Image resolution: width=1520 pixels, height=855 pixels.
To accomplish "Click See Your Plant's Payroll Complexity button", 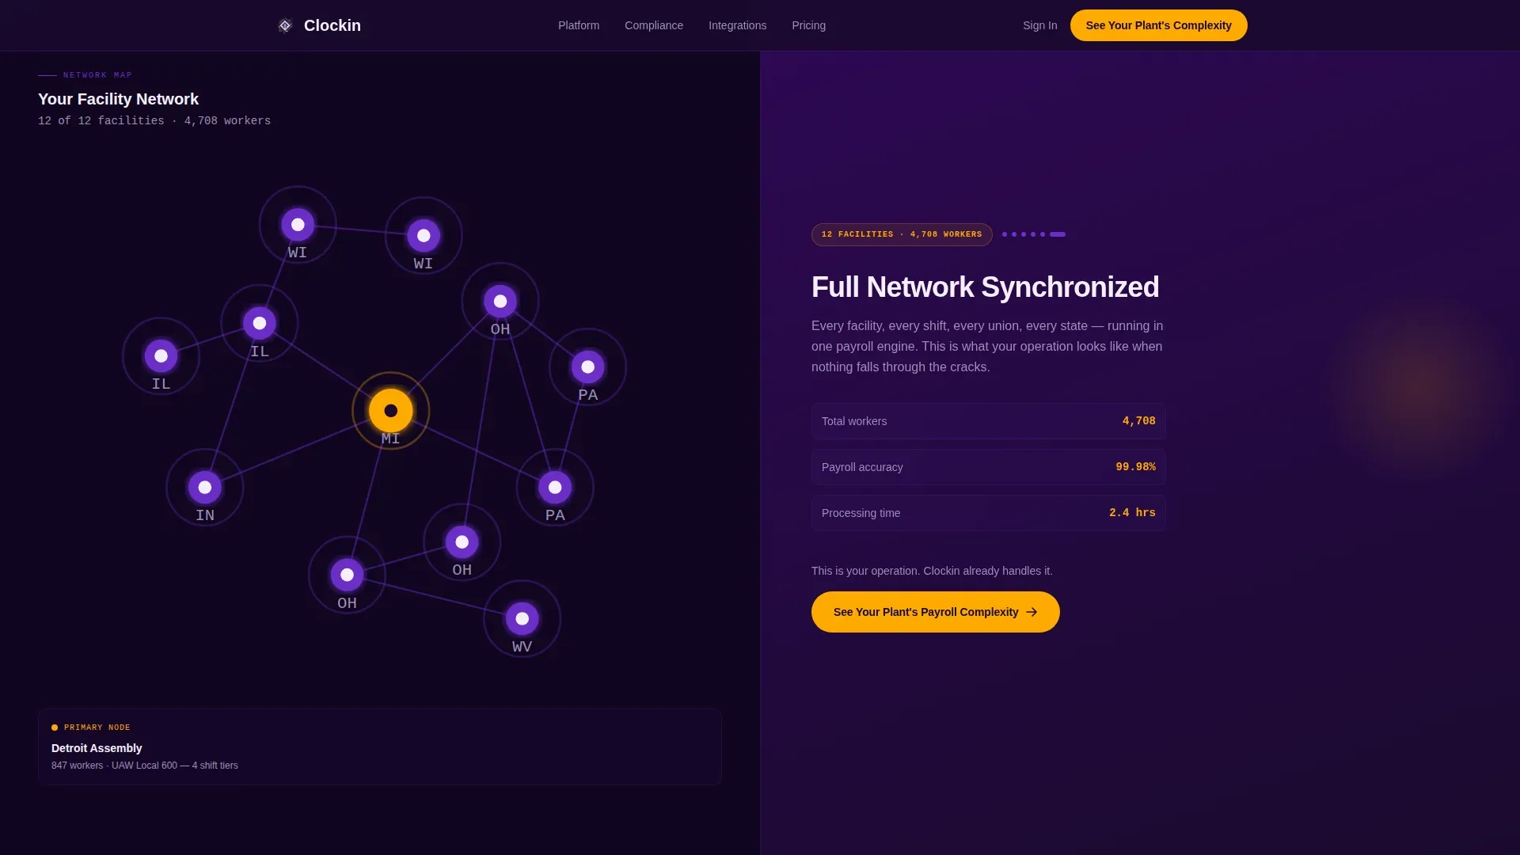I will (935, 612).
